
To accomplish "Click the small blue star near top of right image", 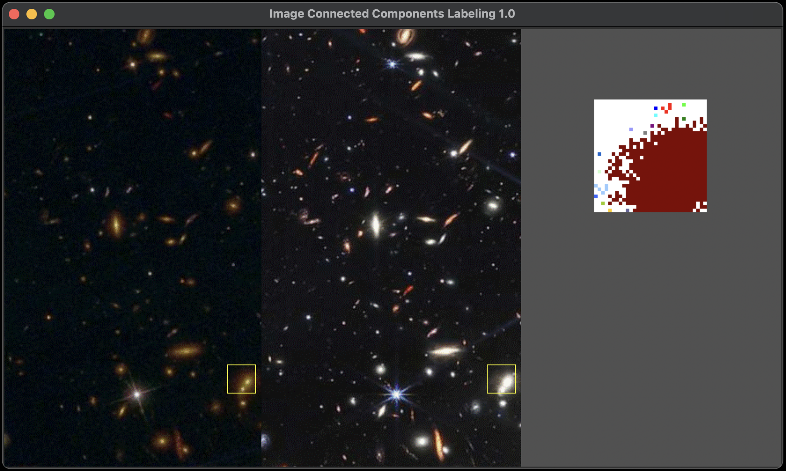I will point(392,64).
